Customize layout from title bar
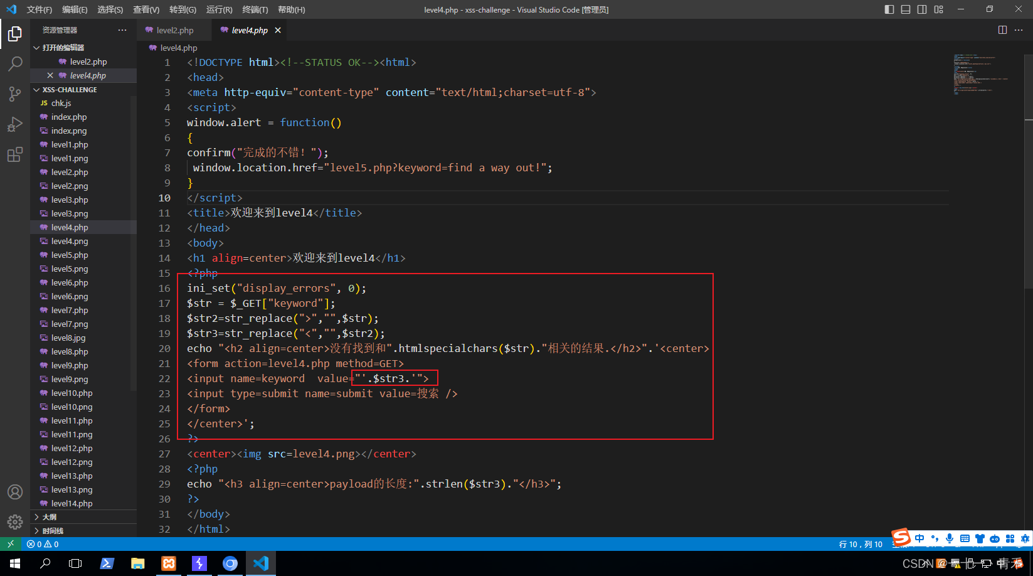Screen dimensions: 1033x576 [x=939, y=9]
